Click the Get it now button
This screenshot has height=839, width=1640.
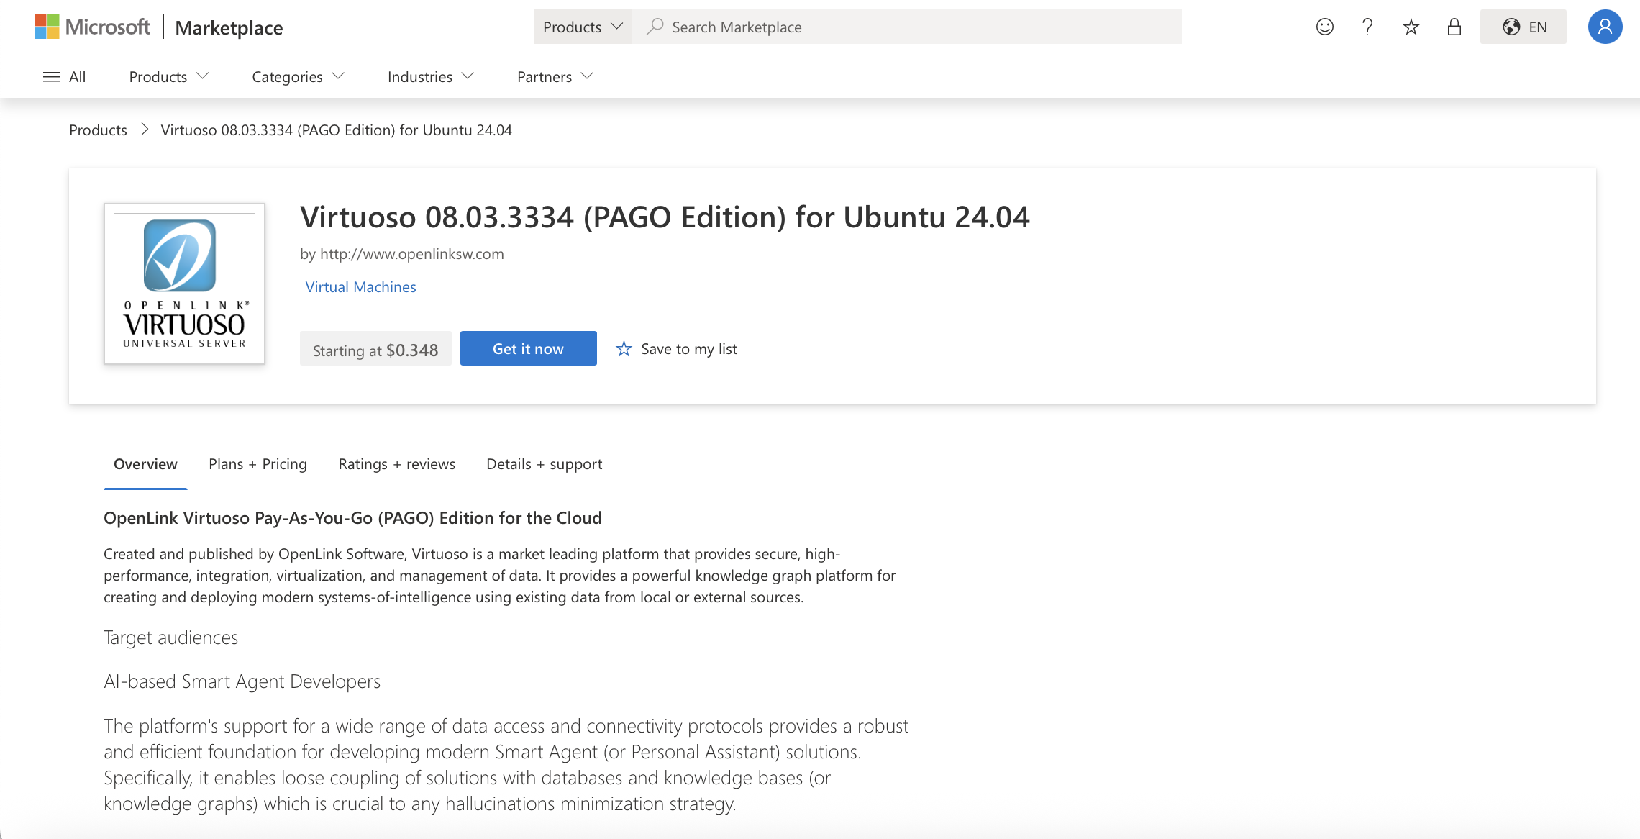(x=528, y=348)
